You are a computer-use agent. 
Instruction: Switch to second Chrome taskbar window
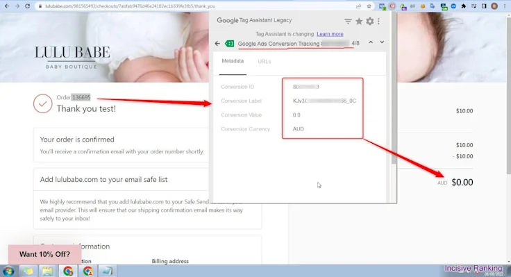pos(87,271)
